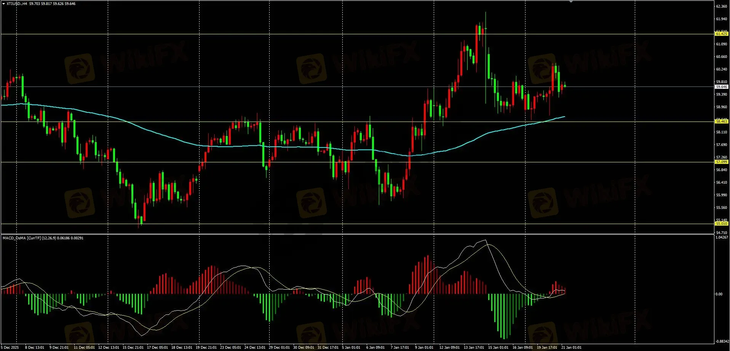Screen dimensions: 730x351
Task: Click the 58.110 price scale label
Action: click(x=722, y=132)
